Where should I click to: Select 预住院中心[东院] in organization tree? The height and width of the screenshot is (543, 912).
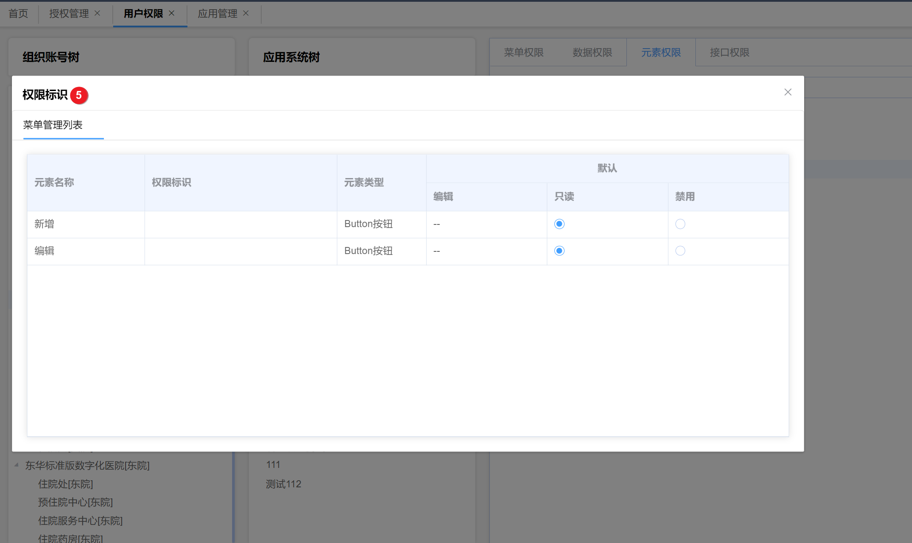tap(76, 502)
